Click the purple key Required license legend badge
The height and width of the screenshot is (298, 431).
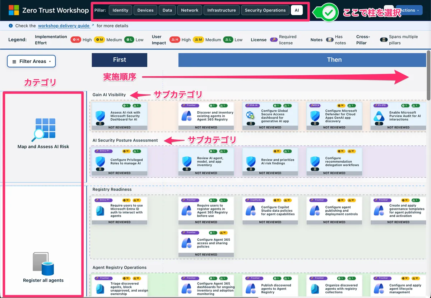pos(273,40)
